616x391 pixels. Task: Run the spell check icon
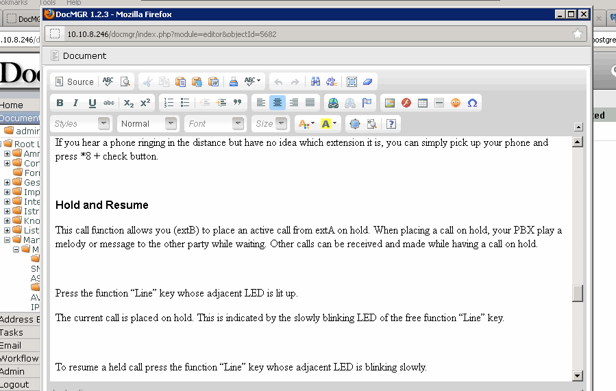[x=108, y=81]
